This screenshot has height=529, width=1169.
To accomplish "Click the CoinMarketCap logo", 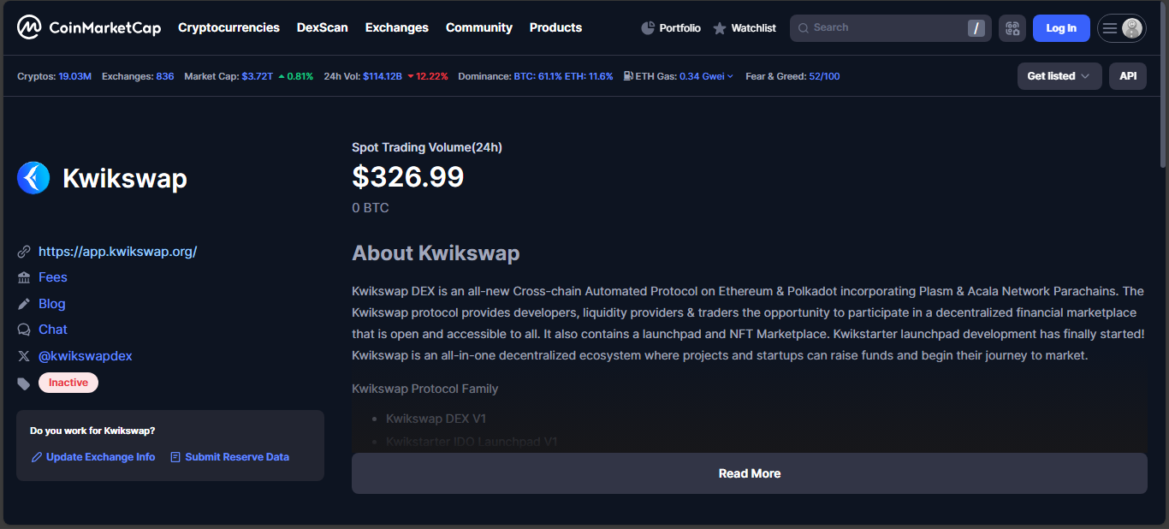I will click(x=88, y=27).
